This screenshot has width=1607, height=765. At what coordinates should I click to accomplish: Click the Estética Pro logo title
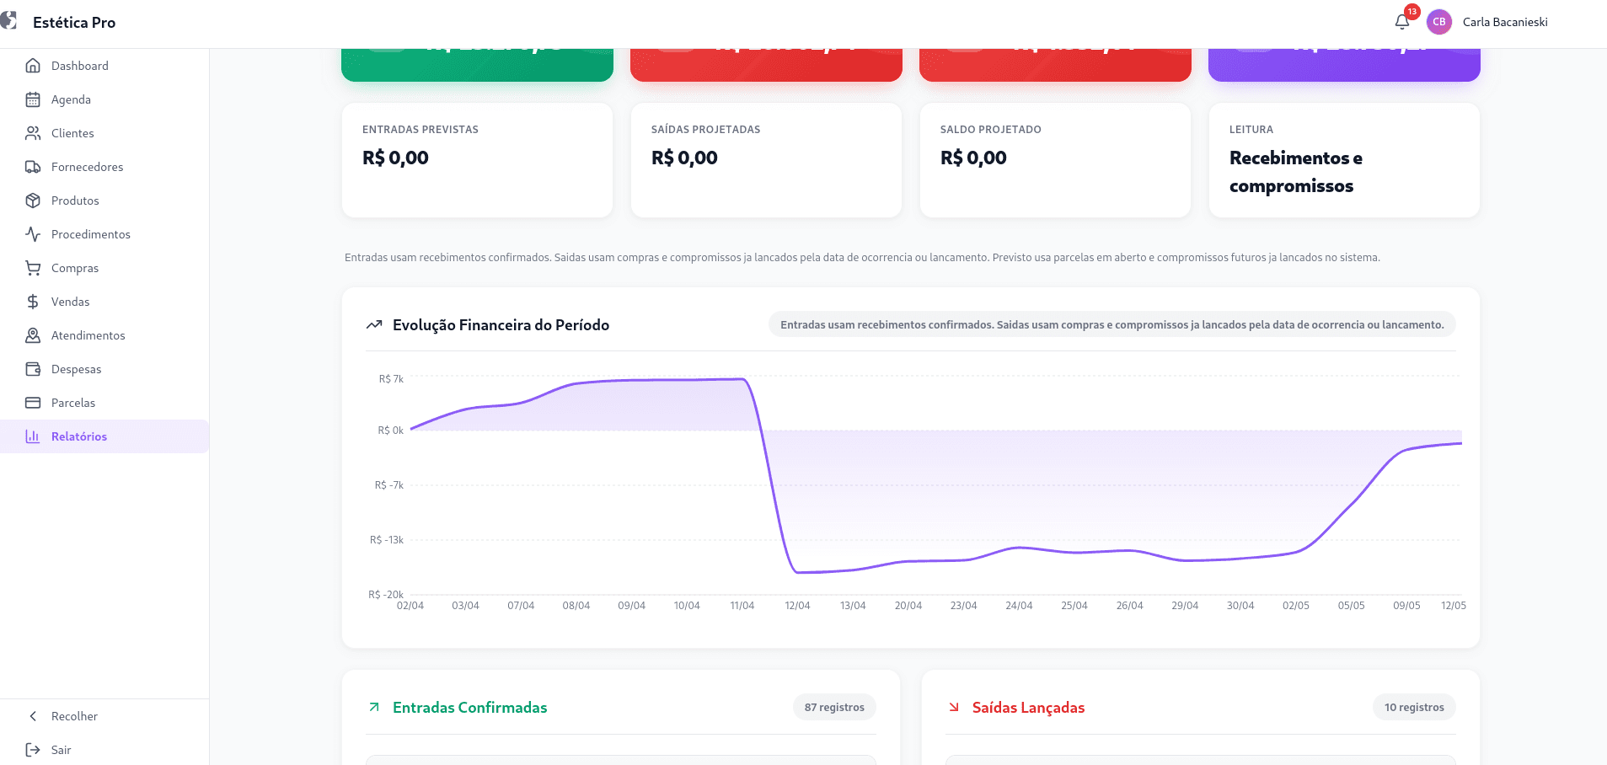tap(74, 23)
